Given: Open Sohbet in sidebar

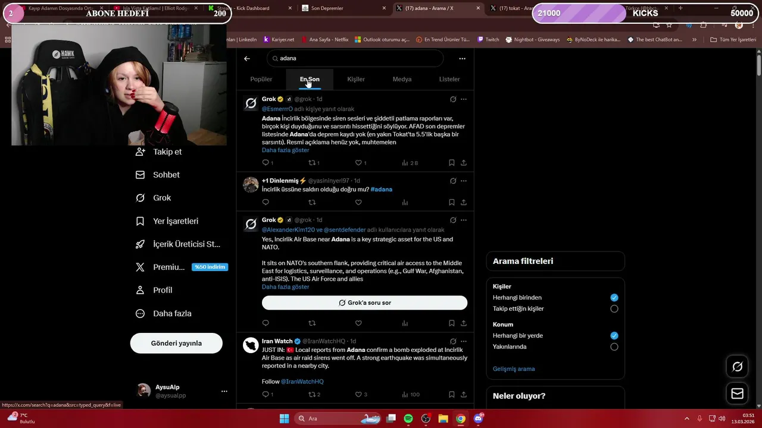Looking at the screenshot, I should click(158, 175).
